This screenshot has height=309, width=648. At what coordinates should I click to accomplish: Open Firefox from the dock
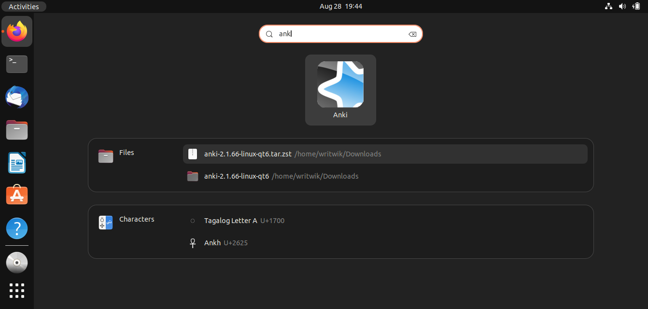click(x=17, y=31)
